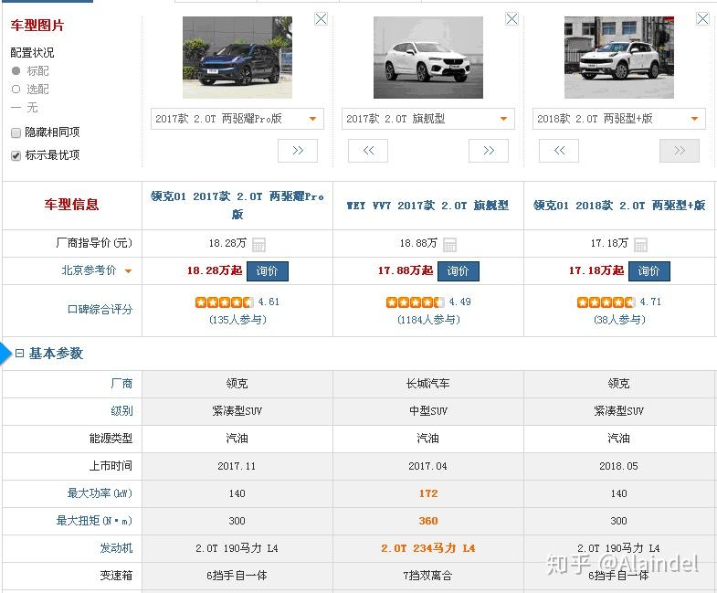Select the 2017.11 launch date cell

[x=237, y=466]
